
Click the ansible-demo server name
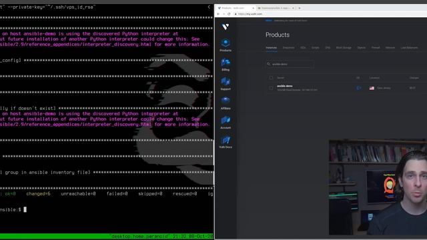[x=285, y=86]
